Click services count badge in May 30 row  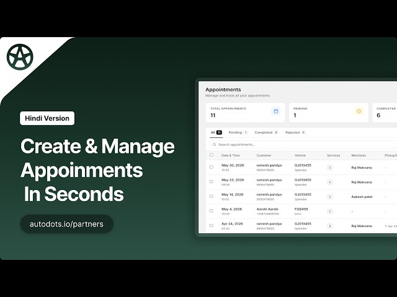click(329, 168)
